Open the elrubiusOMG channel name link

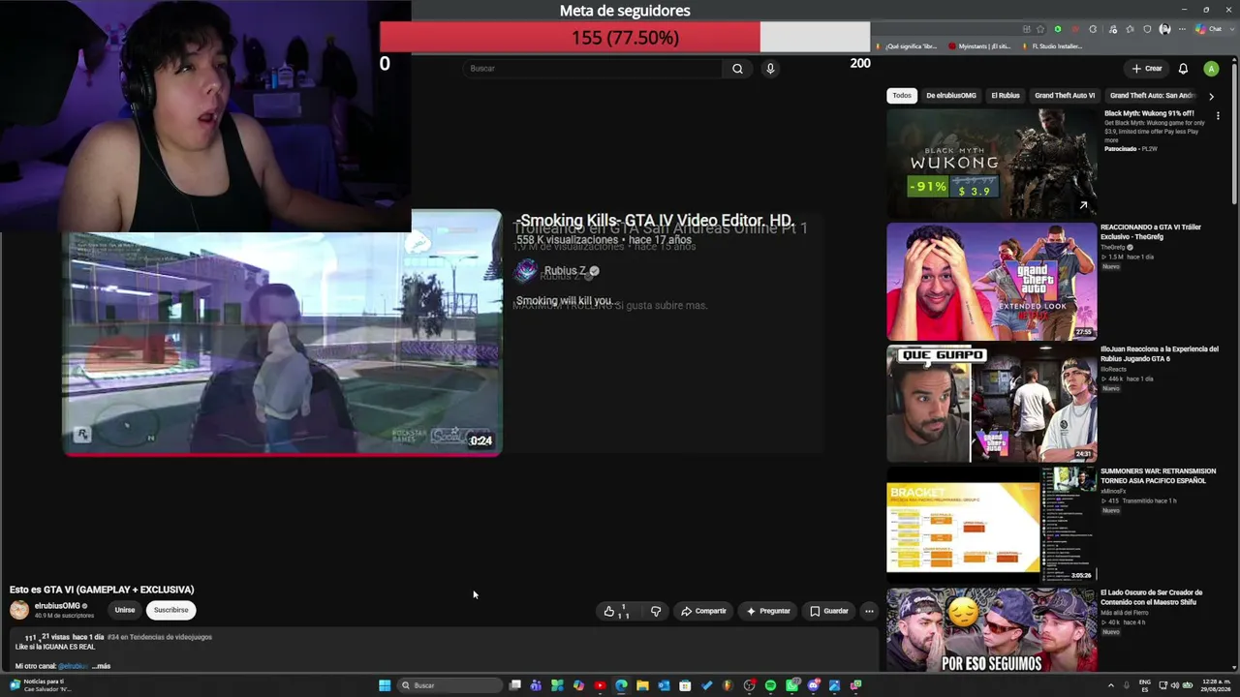coord(57,606)
